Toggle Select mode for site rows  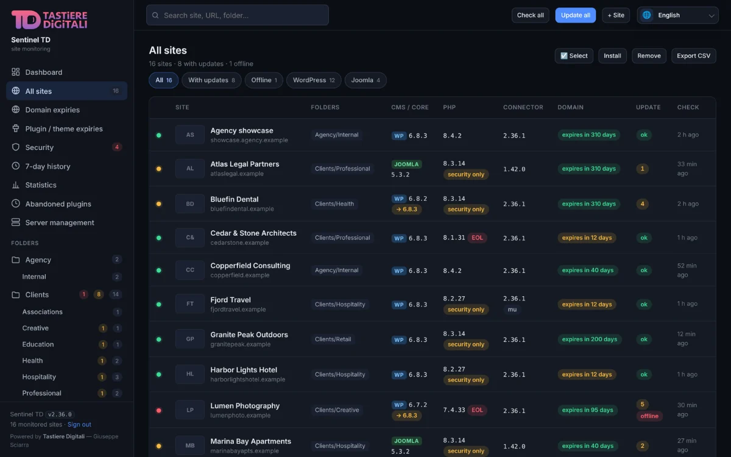574,55
